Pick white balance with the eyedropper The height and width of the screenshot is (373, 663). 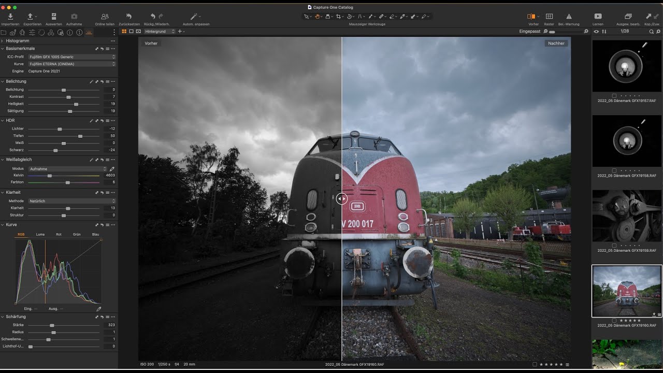click(112, 169)
